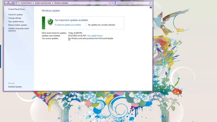This screenshot has height=122, width=217.
Task: Click No important updates available heading
Action: click(x=72, y=20)
